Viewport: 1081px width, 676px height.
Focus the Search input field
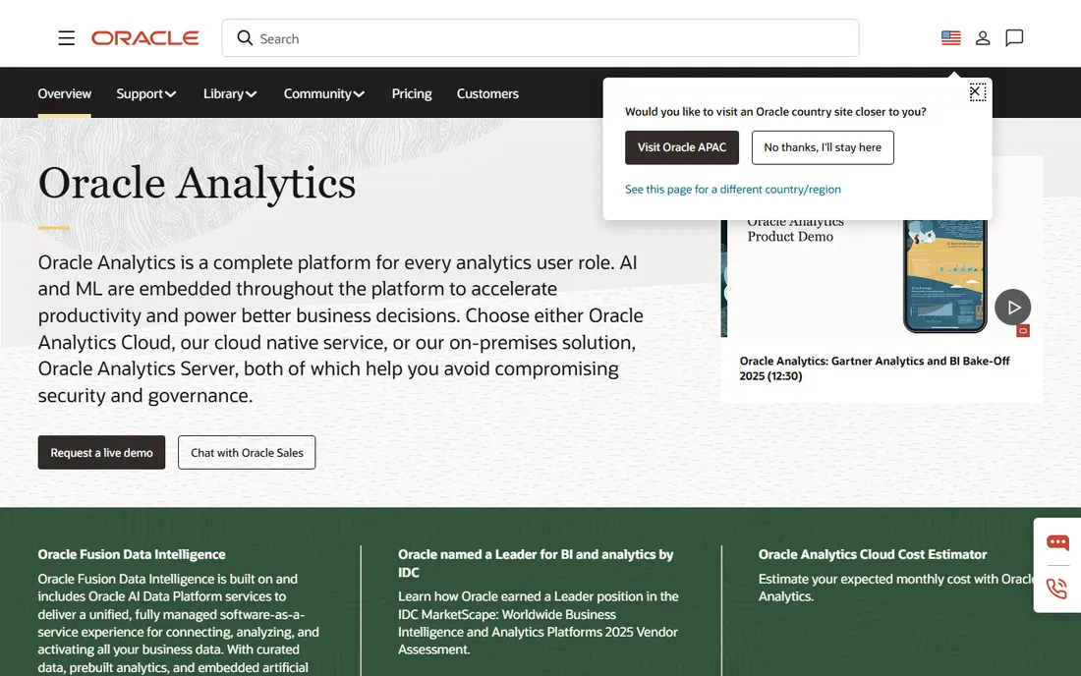click(540, 38)
